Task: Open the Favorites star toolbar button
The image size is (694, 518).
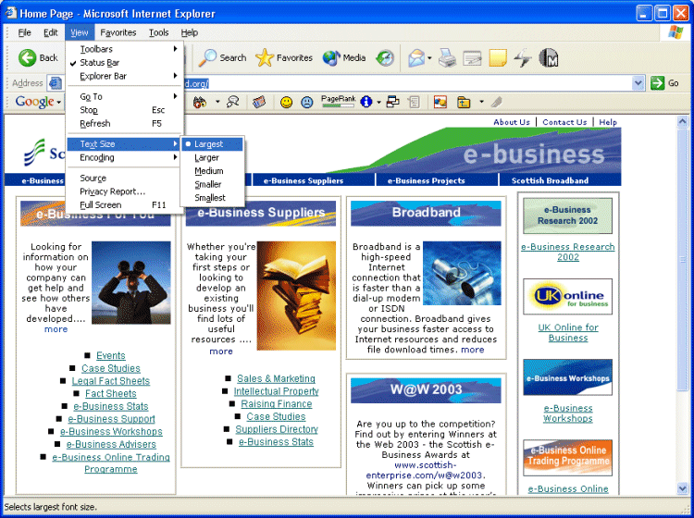Action: tap(284, 58)
